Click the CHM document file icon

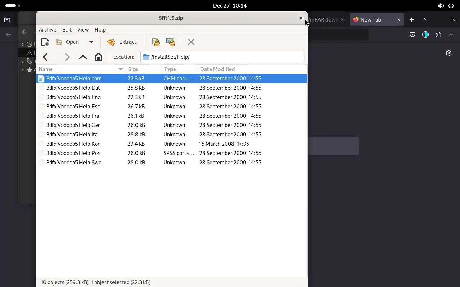click(x=41, y=79)
